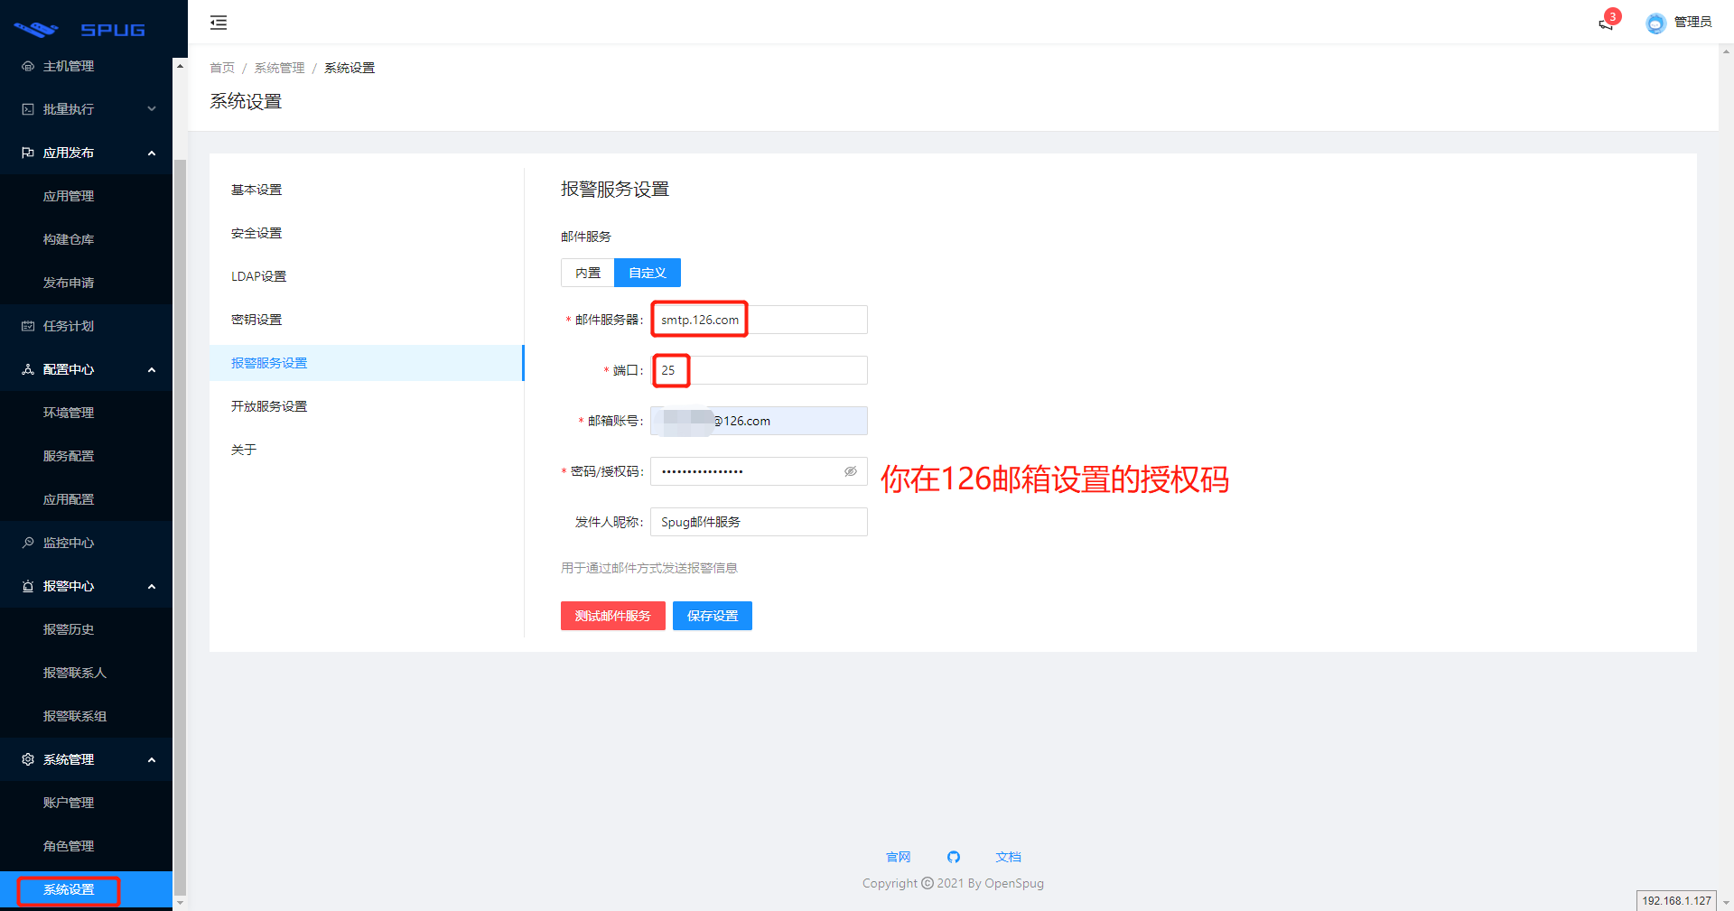Open notifications via the bell icon
The image size is (1734, 911).
pos(1607,24)
